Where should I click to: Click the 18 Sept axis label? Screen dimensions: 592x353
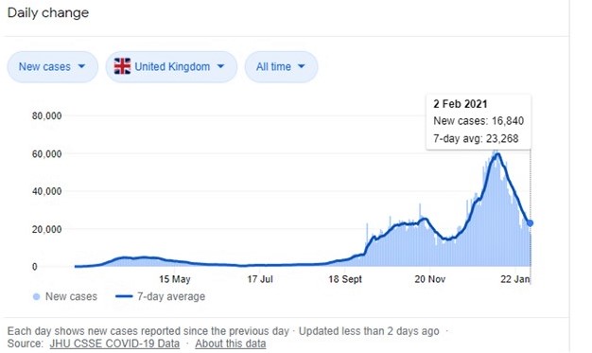345,279
